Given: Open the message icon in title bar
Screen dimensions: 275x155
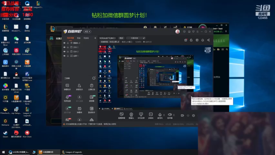Looking at the screenshot, I should (184, 32).
